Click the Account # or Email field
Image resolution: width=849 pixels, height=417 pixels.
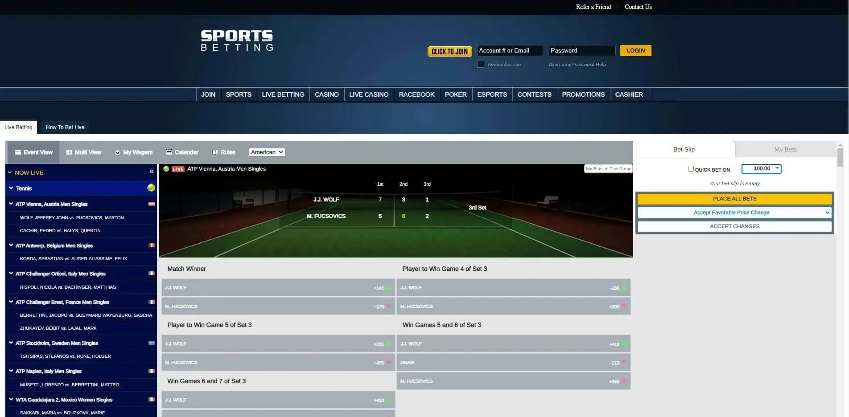point(510,50)
